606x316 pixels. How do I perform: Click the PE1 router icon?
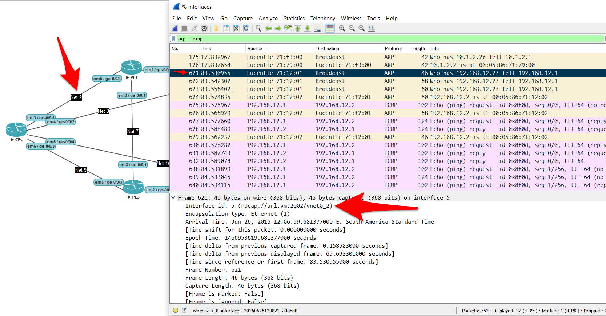[x=131, y=67]
